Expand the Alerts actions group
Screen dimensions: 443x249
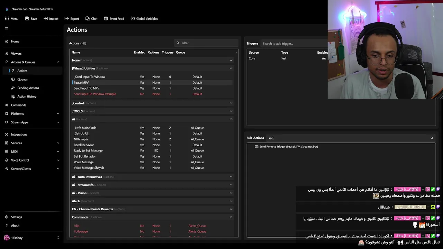231,201
